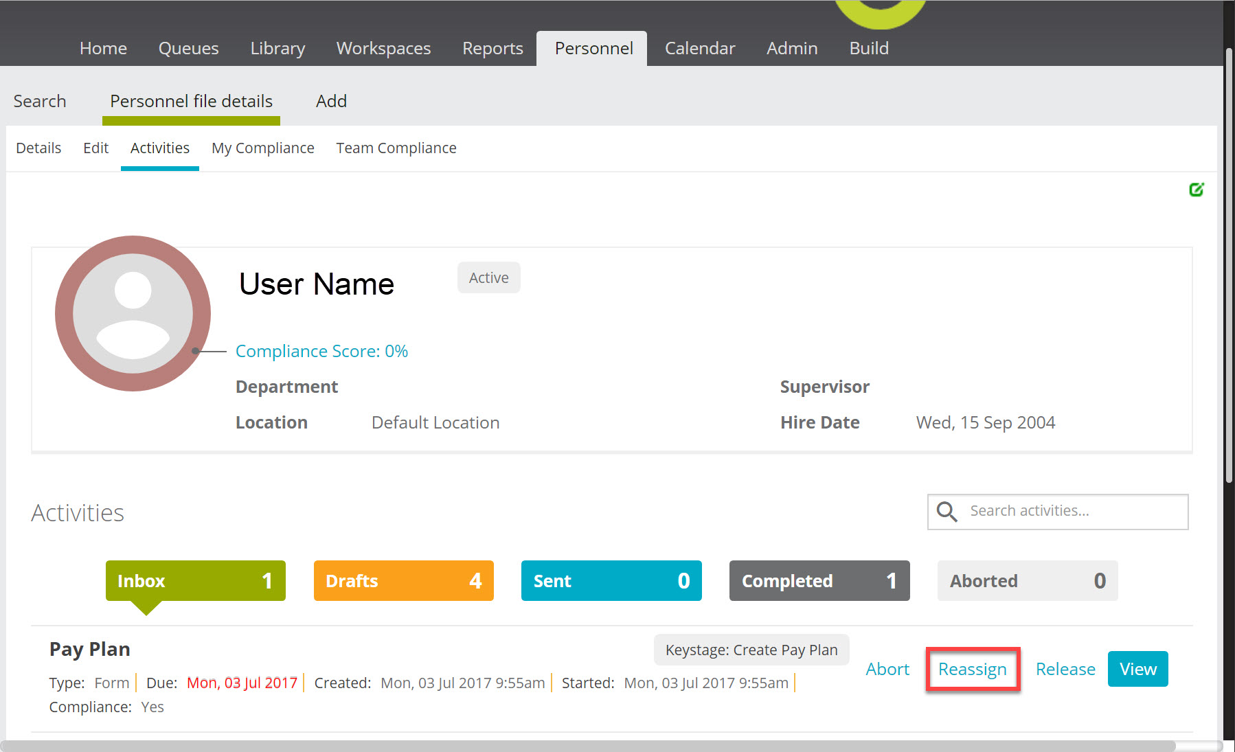Show Drafts activities
The image size is (1235, 752).
coord(403,580)
